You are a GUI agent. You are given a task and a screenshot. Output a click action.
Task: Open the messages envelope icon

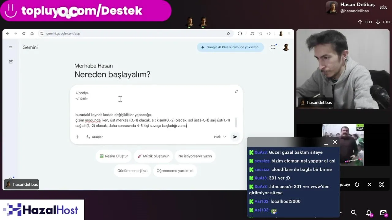(x=383, y=213)
